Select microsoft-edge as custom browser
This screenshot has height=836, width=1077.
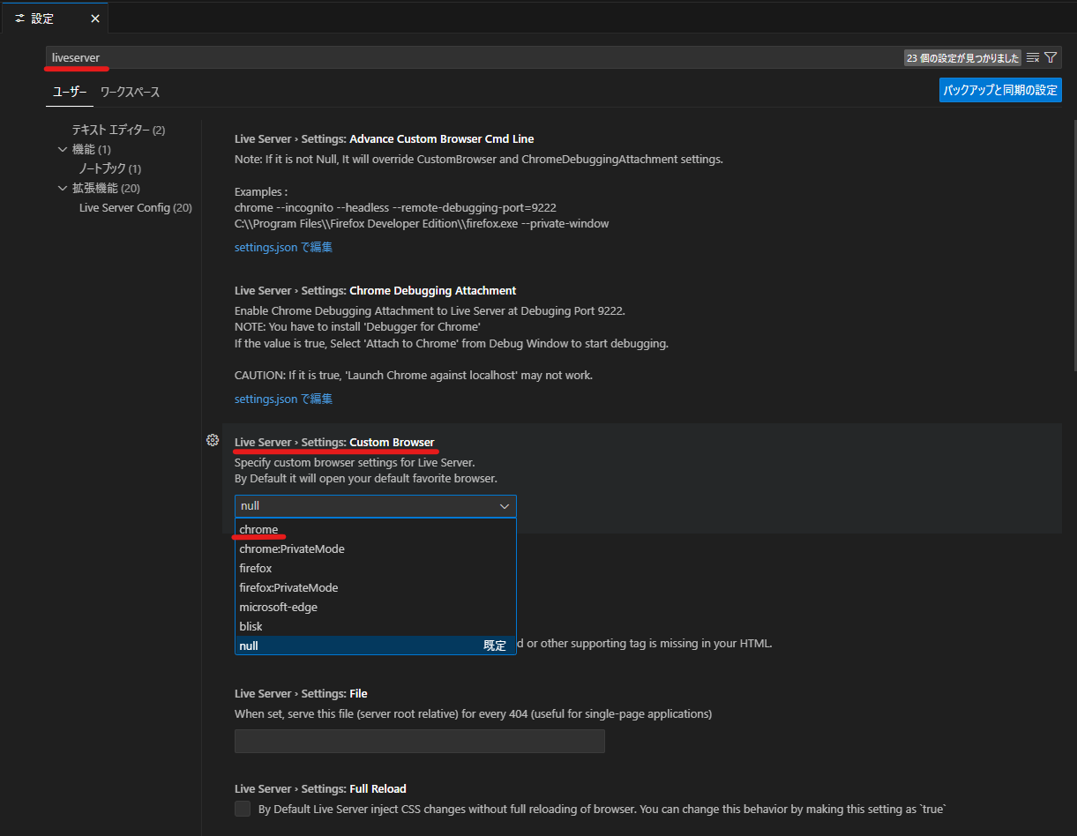pos(278,607)
